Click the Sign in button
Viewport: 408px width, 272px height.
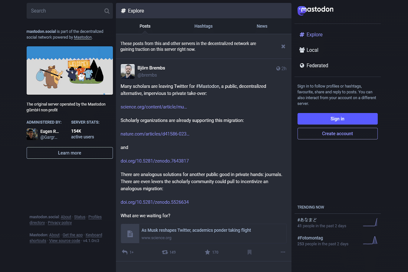point(337,119)
